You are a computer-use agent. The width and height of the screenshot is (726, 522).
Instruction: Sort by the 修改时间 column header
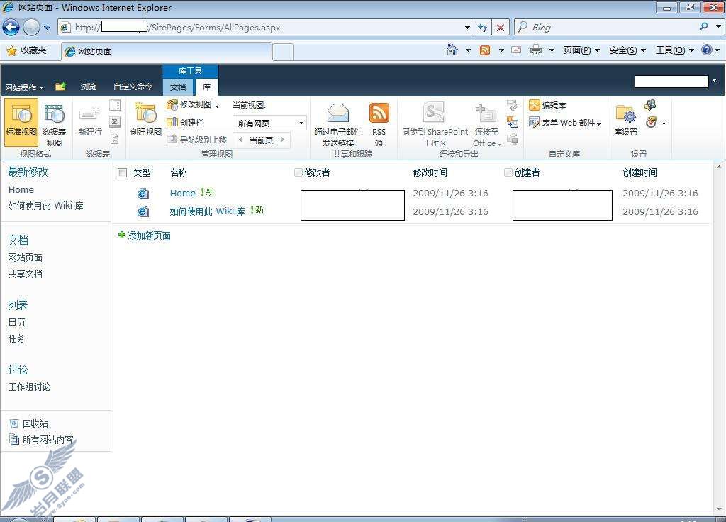pyautogui.click(x=430, y=173)
